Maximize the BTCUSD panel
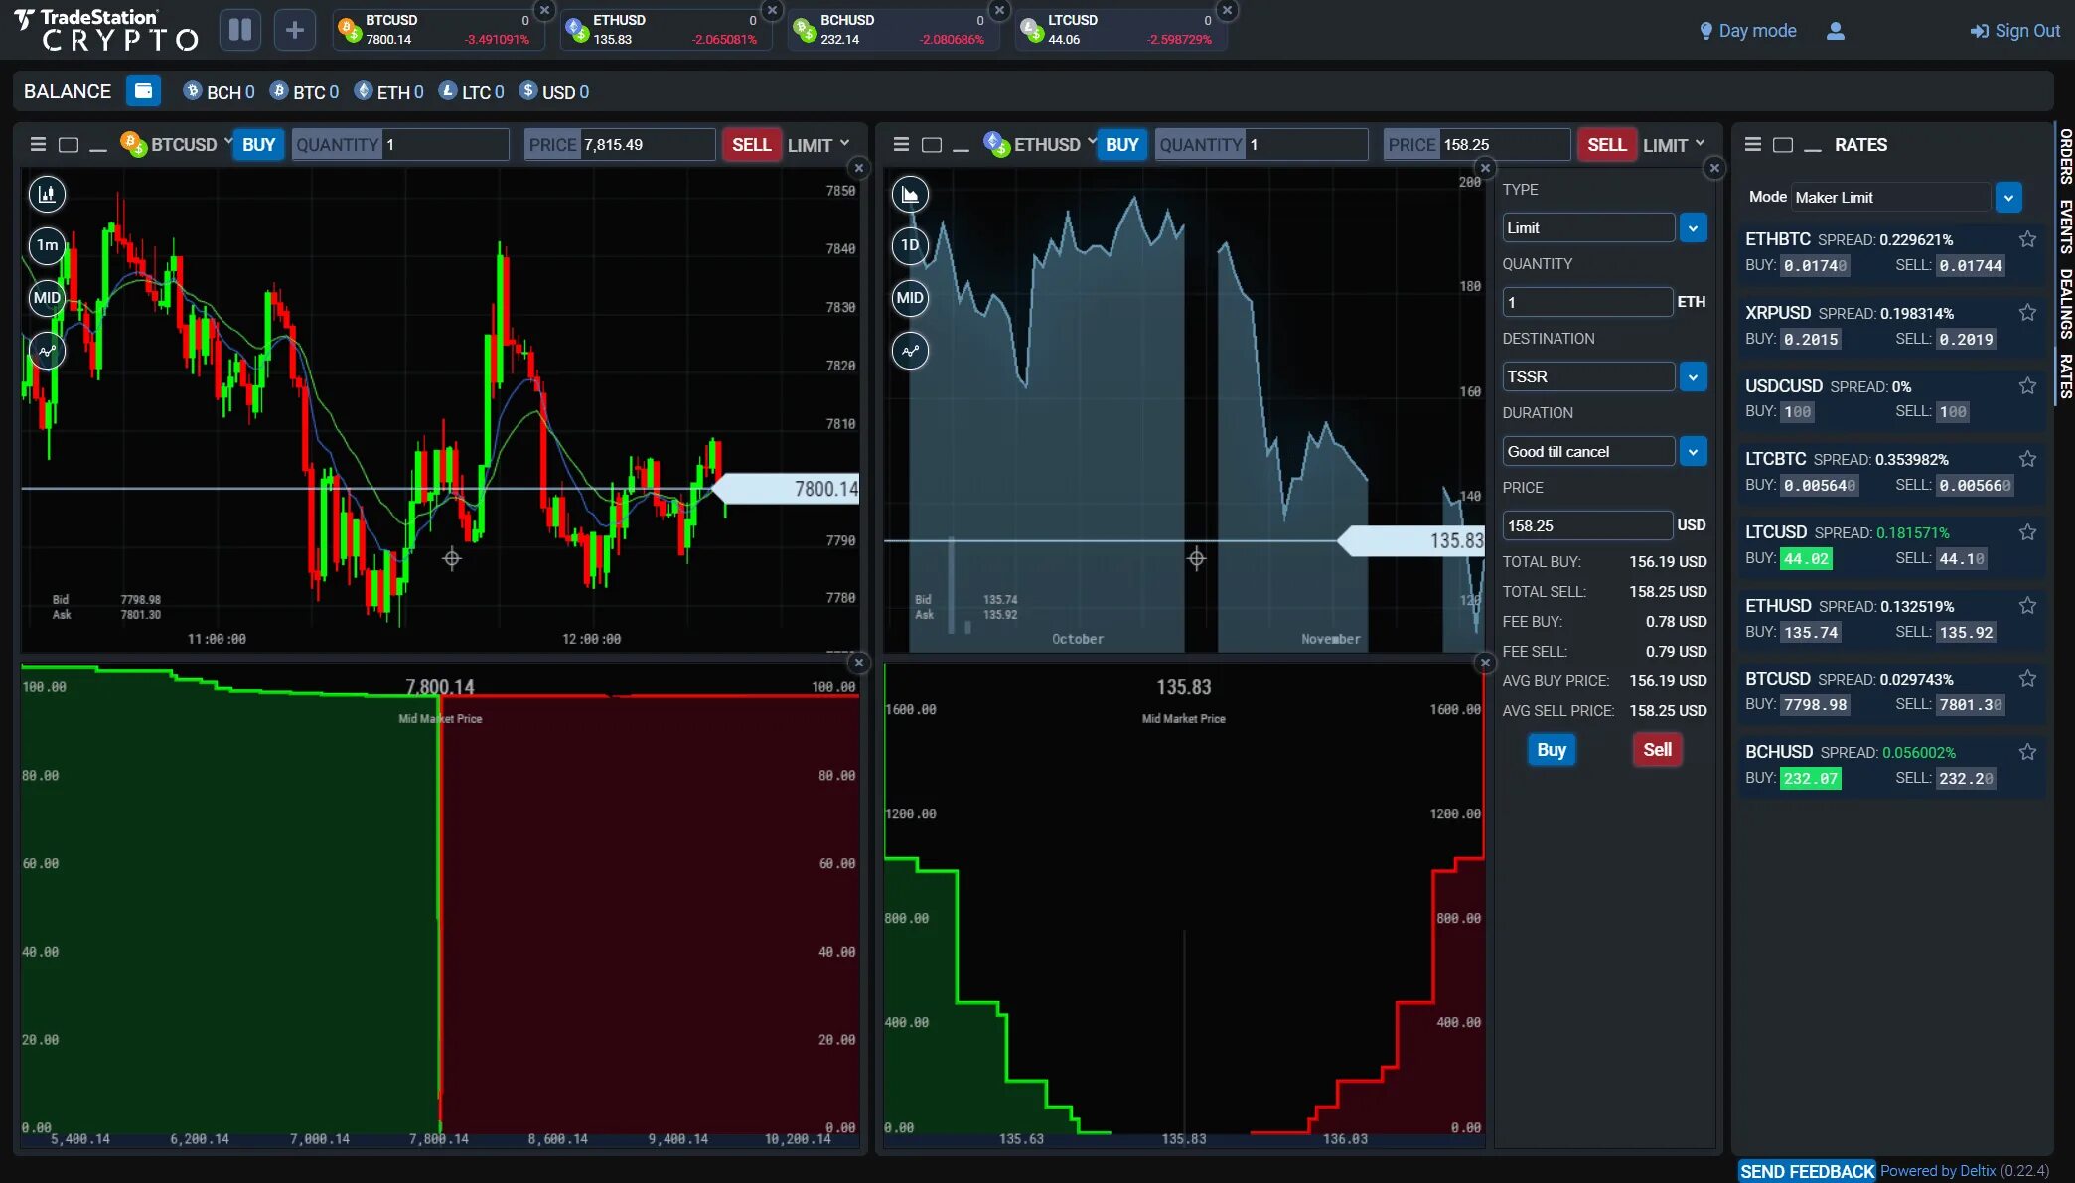The height and width of the screenshot is (1183, 2075). [69, 145]
